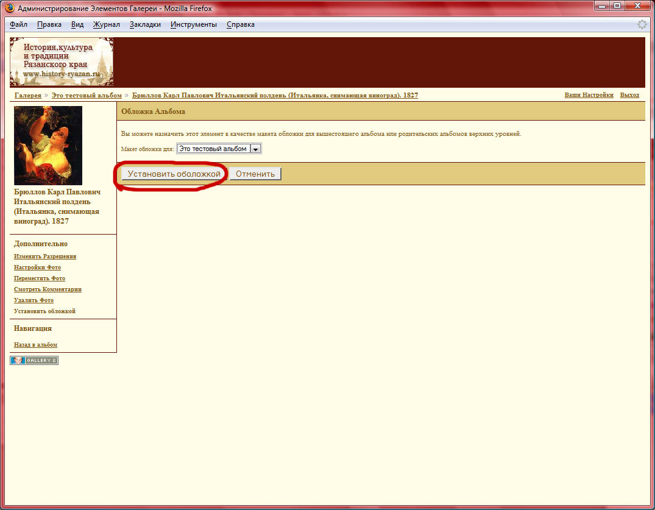The width and height of the screenshot is (655, 510).
Task: Open the Закладки menu
Action: (x=145, y=24)
